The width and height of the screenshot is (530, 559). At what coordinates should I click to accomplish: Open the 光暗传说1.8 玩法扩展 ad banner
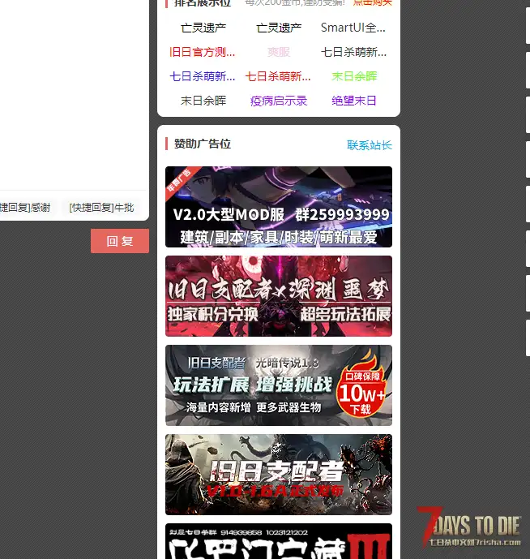279,385
